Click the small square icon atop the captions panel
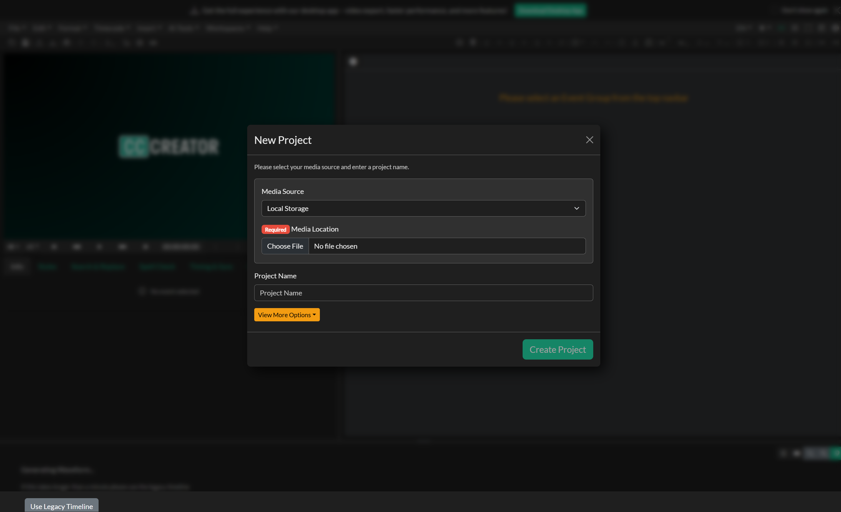 click(x=353, y=61)
